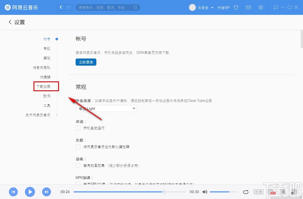This screenshot has height=199, width=303.
Task: Return using the back chevron beside 设置
Action: (x=10, y=22)
